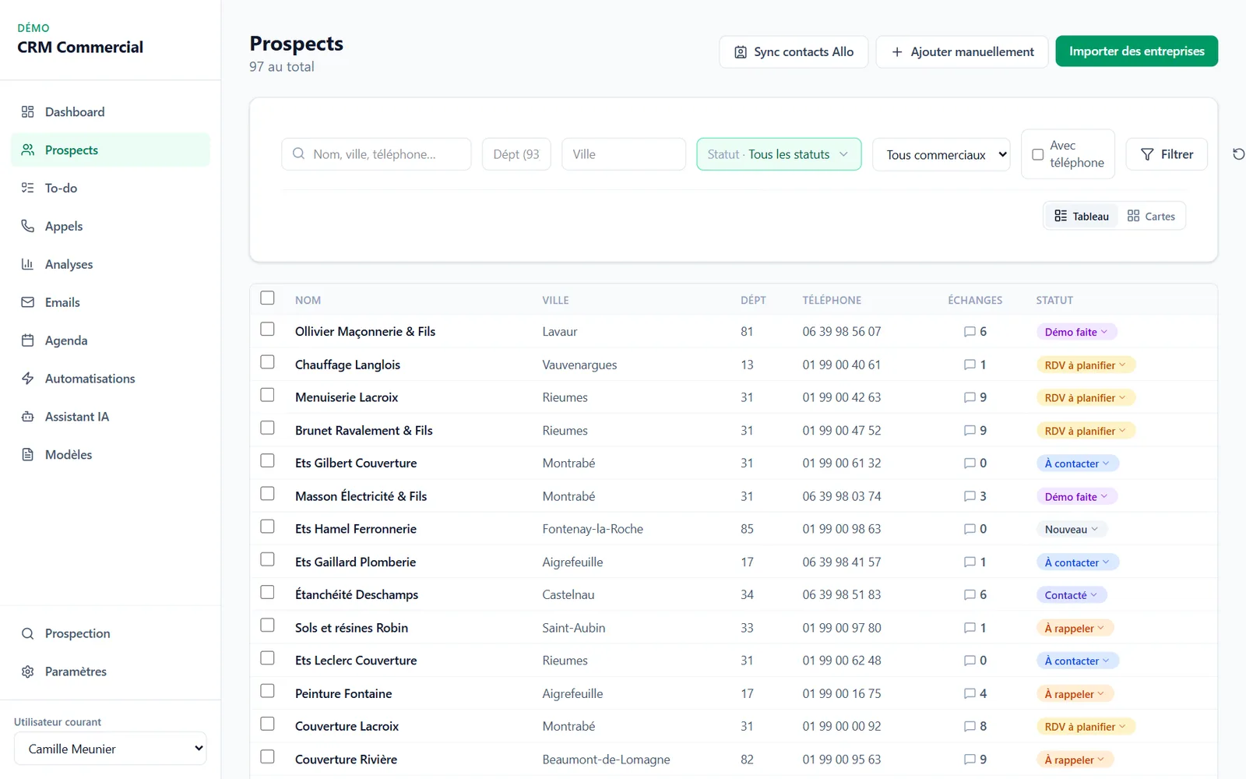Click the reset filters refresh icon
This screenshot has width=1246, height=779.
click(x=1238, y=154)
